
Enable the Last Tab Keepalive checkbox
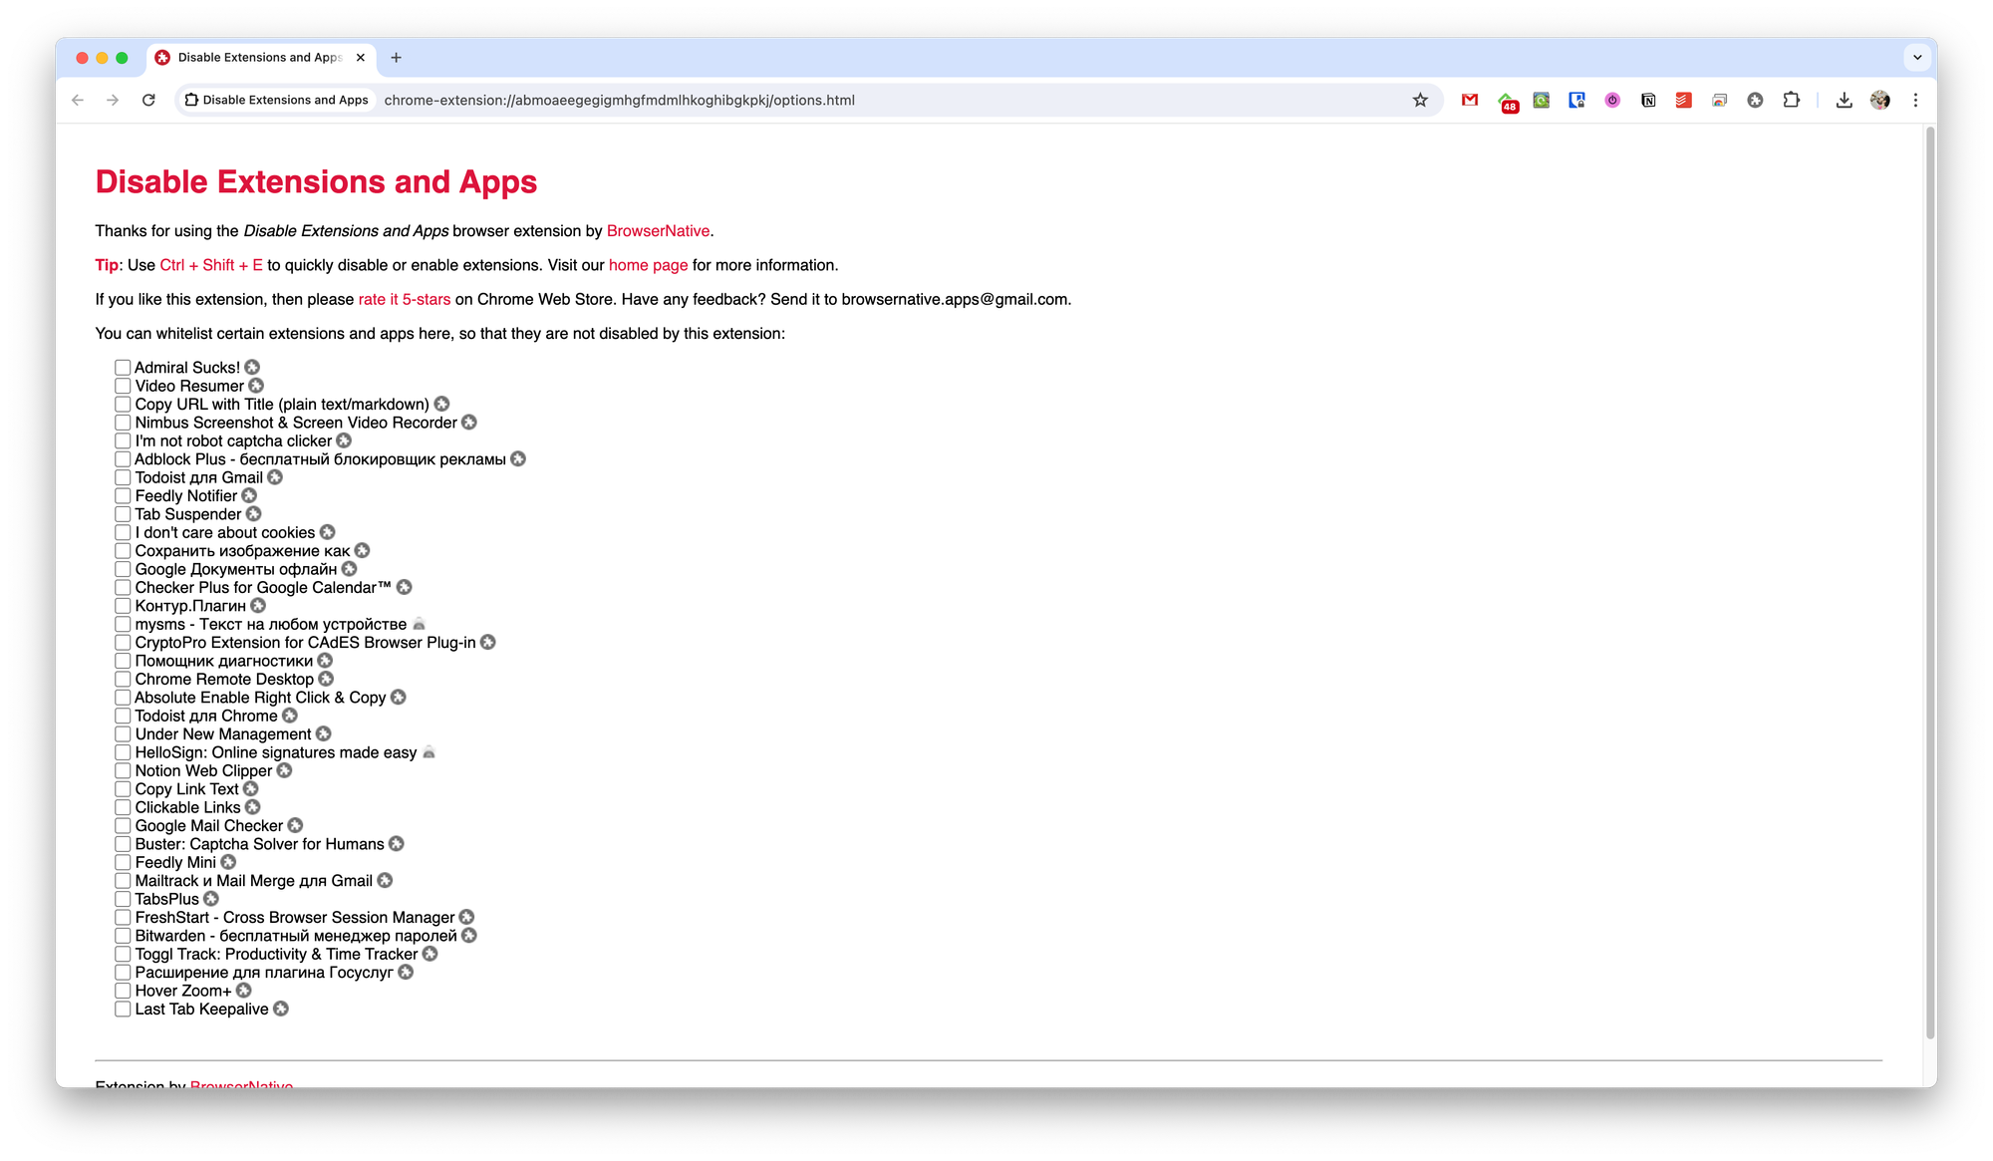pyautogui.click(x=123, y=1010)
